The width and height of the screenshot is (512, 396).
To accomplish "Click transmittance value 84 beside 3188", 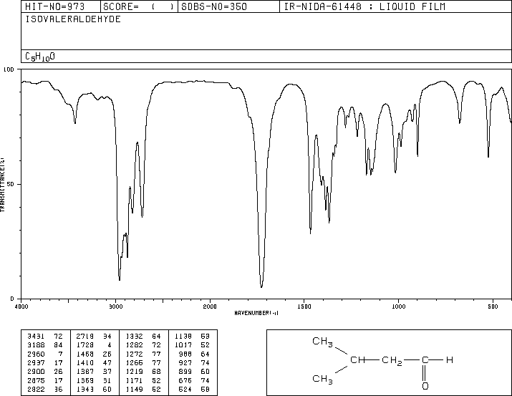I will pos(58,345).
